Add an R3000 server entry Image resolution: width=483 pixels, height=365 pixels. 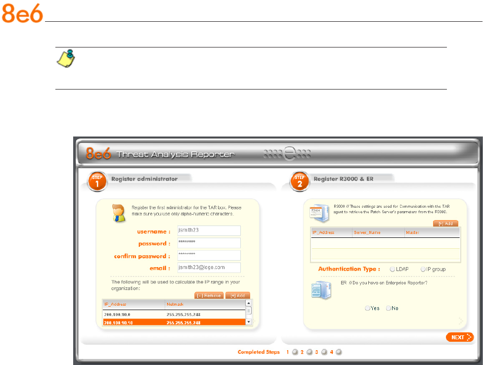[x=445, y=224]
